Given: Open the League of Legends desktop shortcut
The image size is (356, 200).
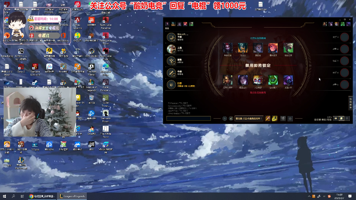Looking at the screenshot, I should (92, 85).
